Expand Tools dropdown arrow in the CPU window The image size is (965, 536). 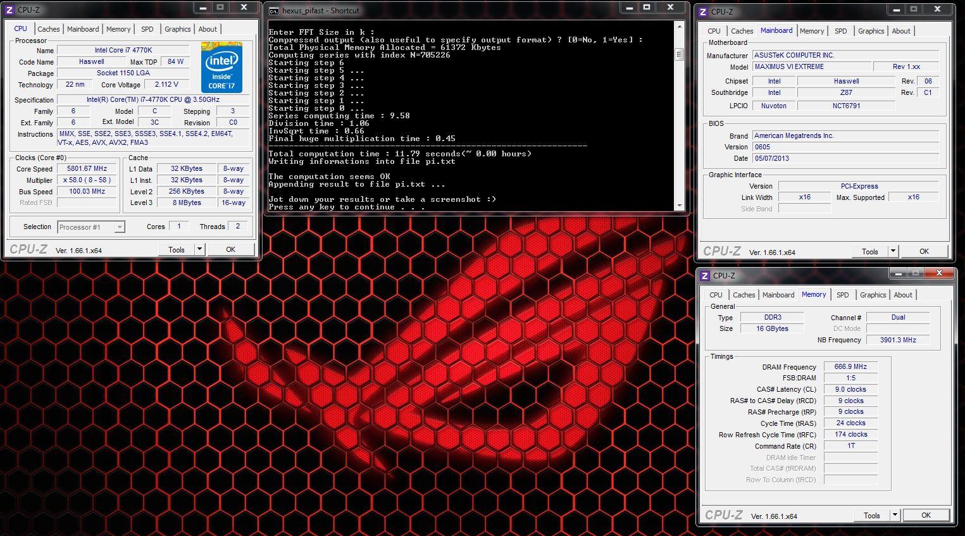pos(199,249)
